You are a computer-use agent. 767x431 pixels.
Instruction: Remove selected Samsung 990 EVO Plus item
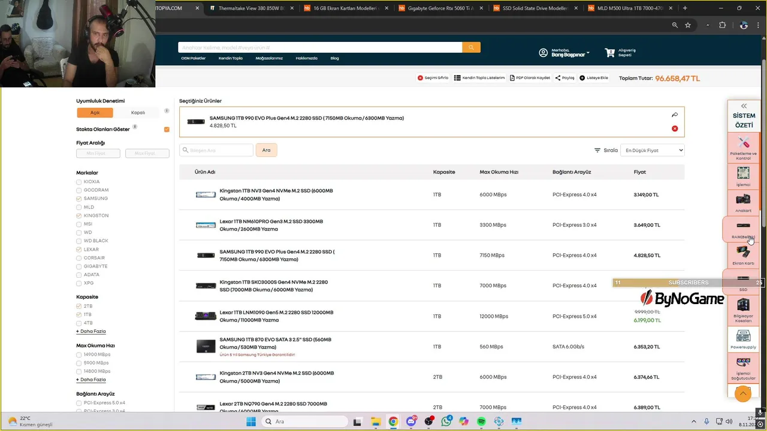pyautogui.click(x=675, y=129)
